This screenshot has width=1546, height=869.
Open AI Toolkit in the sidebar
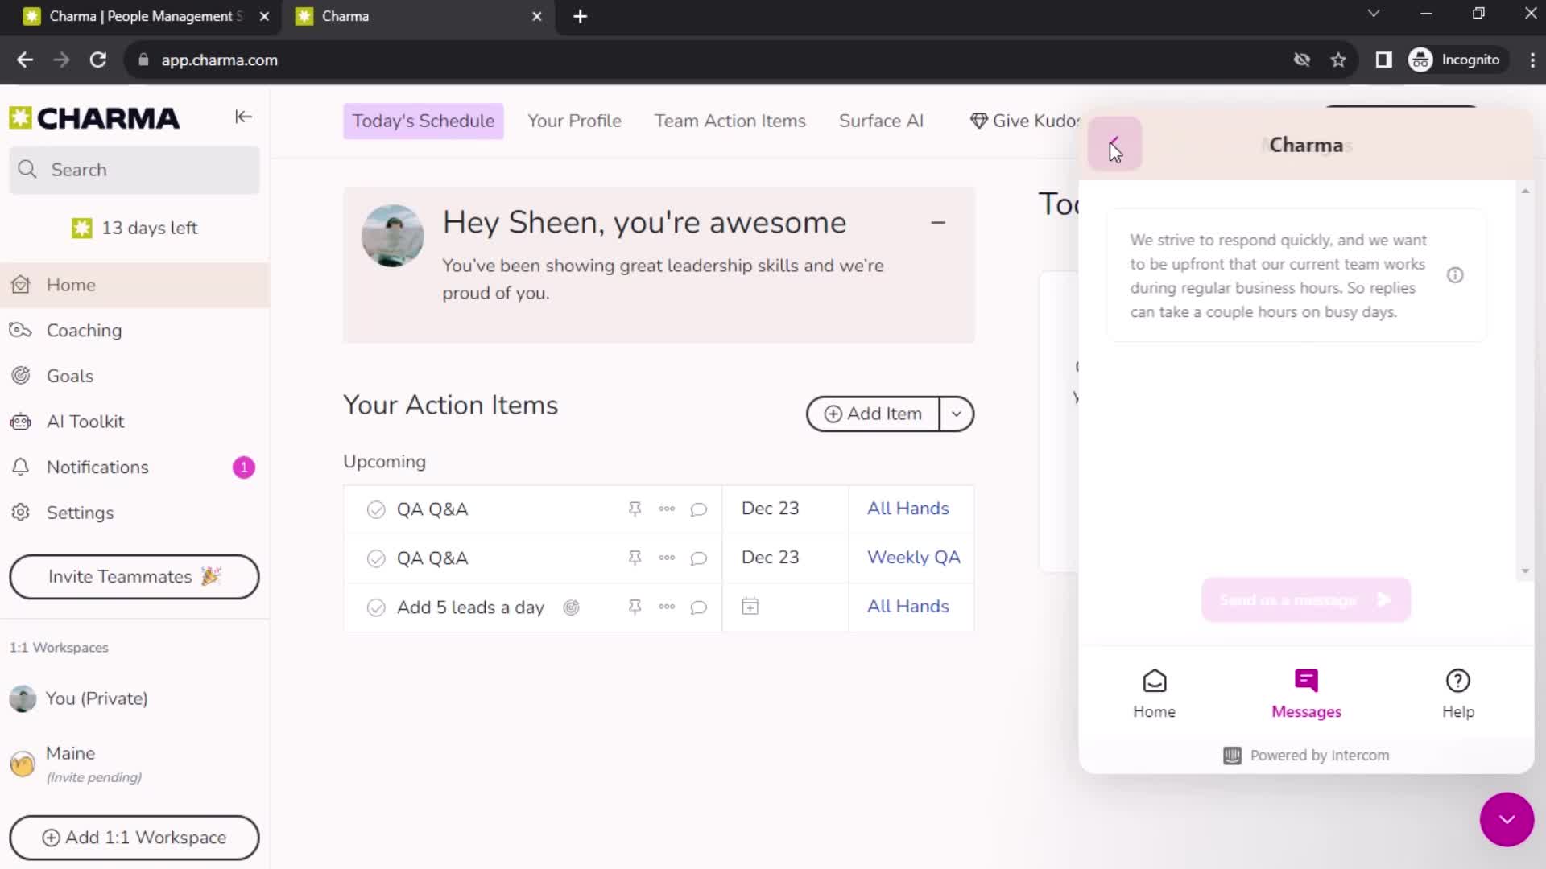coord(134,422)
